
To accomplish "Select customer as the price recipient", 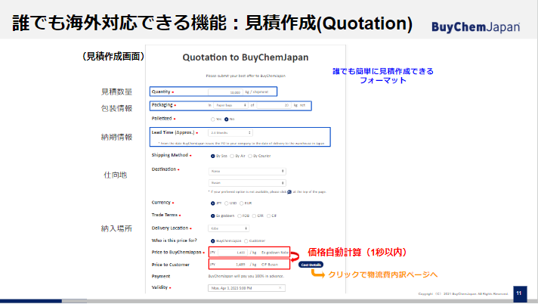I will click(x=246, y=241).
